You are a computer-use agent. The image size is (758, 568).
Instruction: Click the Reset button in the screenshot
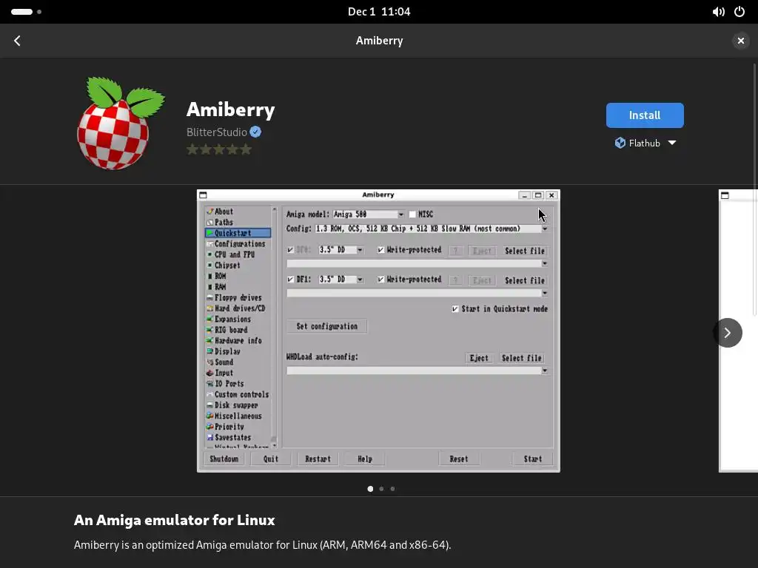coord(459,459)
